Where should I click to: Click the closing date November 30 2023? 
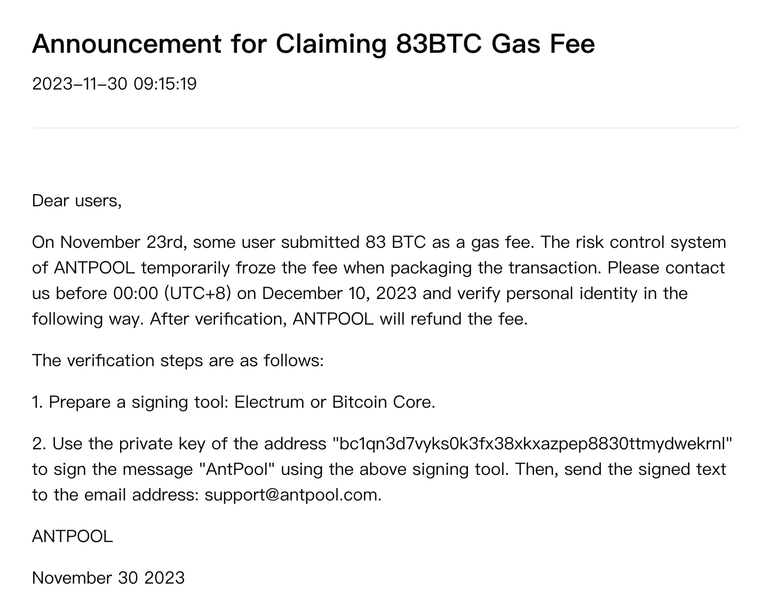(108, 578)
